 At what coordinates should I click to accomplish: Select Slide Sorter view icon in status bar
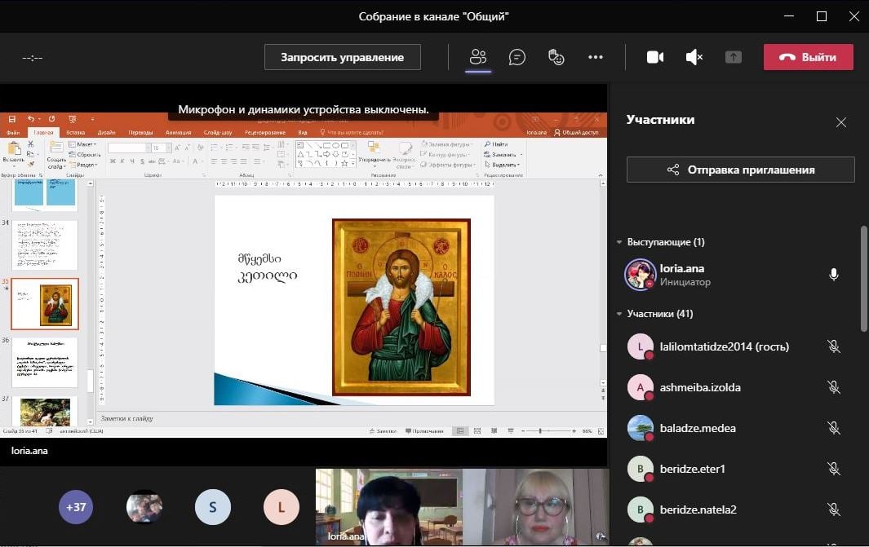pos(477,430)
